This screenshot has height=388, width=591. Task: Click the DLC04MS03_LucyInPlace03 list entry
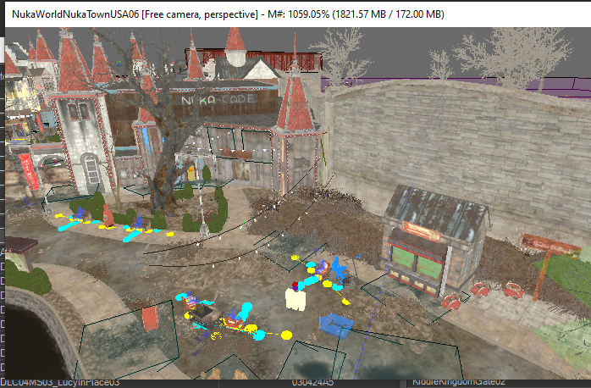point(60,383)
